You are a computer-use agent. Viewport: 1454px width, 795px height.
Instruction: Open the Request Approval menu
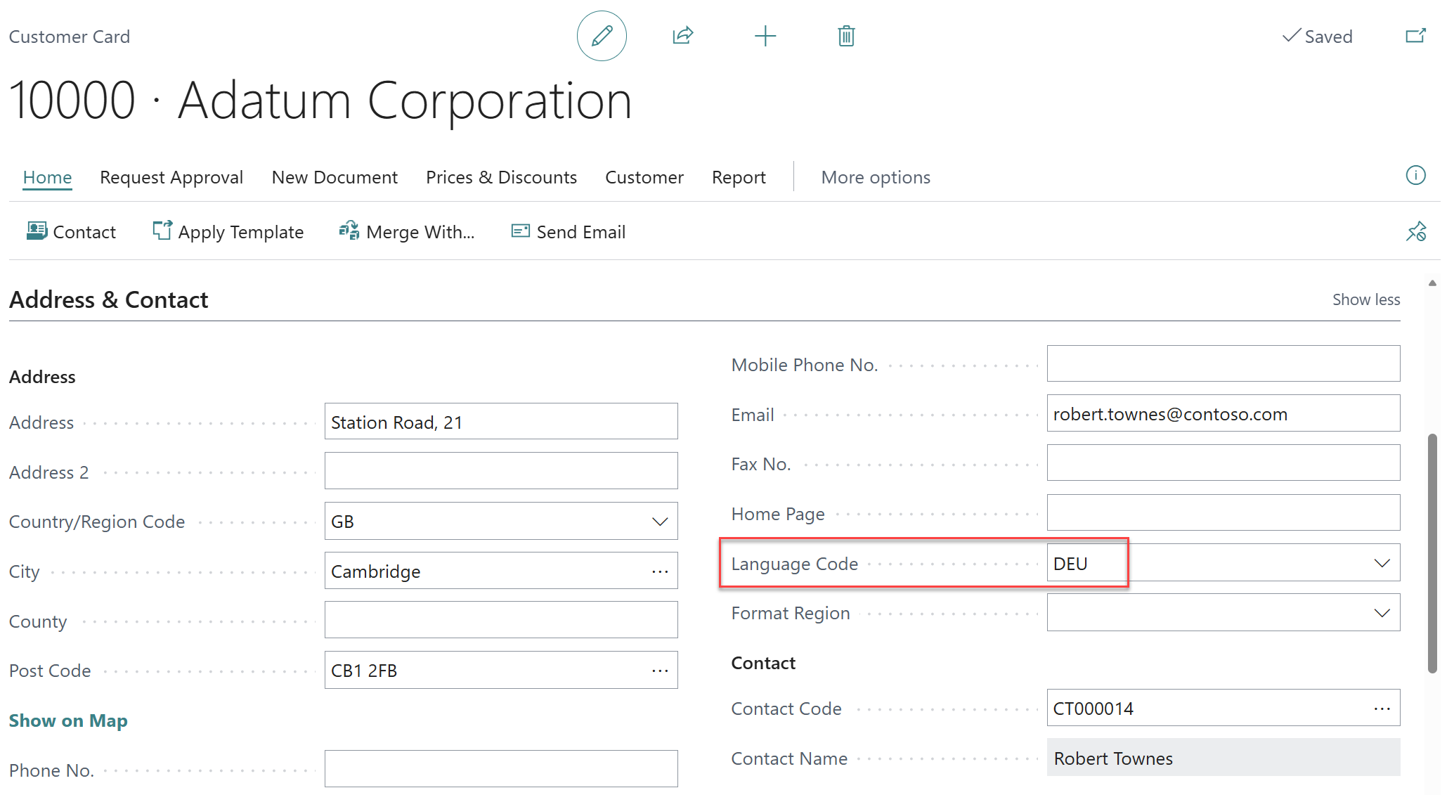tap(171, 177)
